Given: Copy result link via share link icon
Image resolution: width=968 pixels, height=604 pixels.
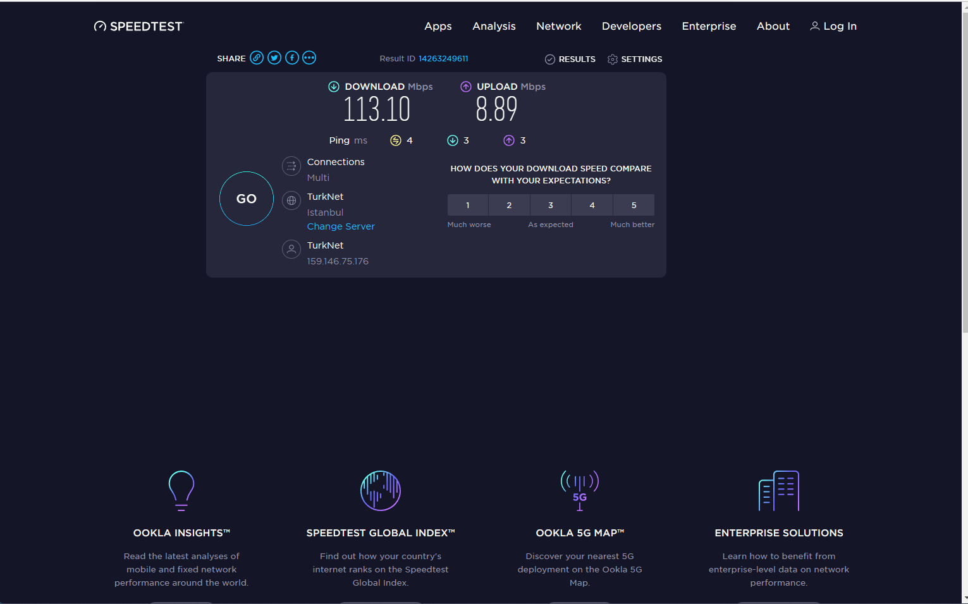Looking at the screenshot, I should [257, 58].
